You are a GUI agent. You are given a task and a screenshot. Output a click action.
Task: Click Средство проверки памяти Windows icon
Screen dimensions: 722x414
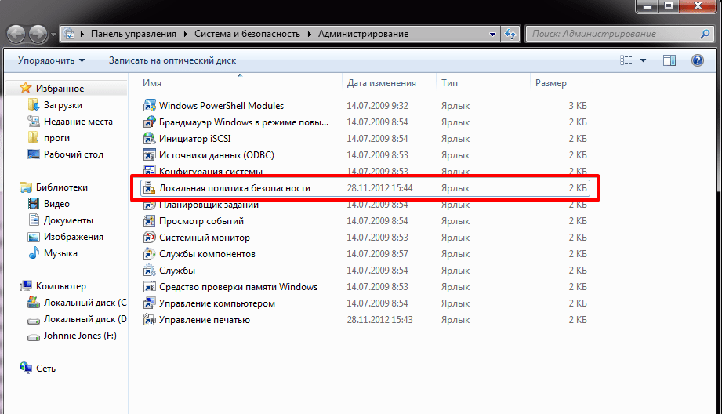(x=149, y=287)
